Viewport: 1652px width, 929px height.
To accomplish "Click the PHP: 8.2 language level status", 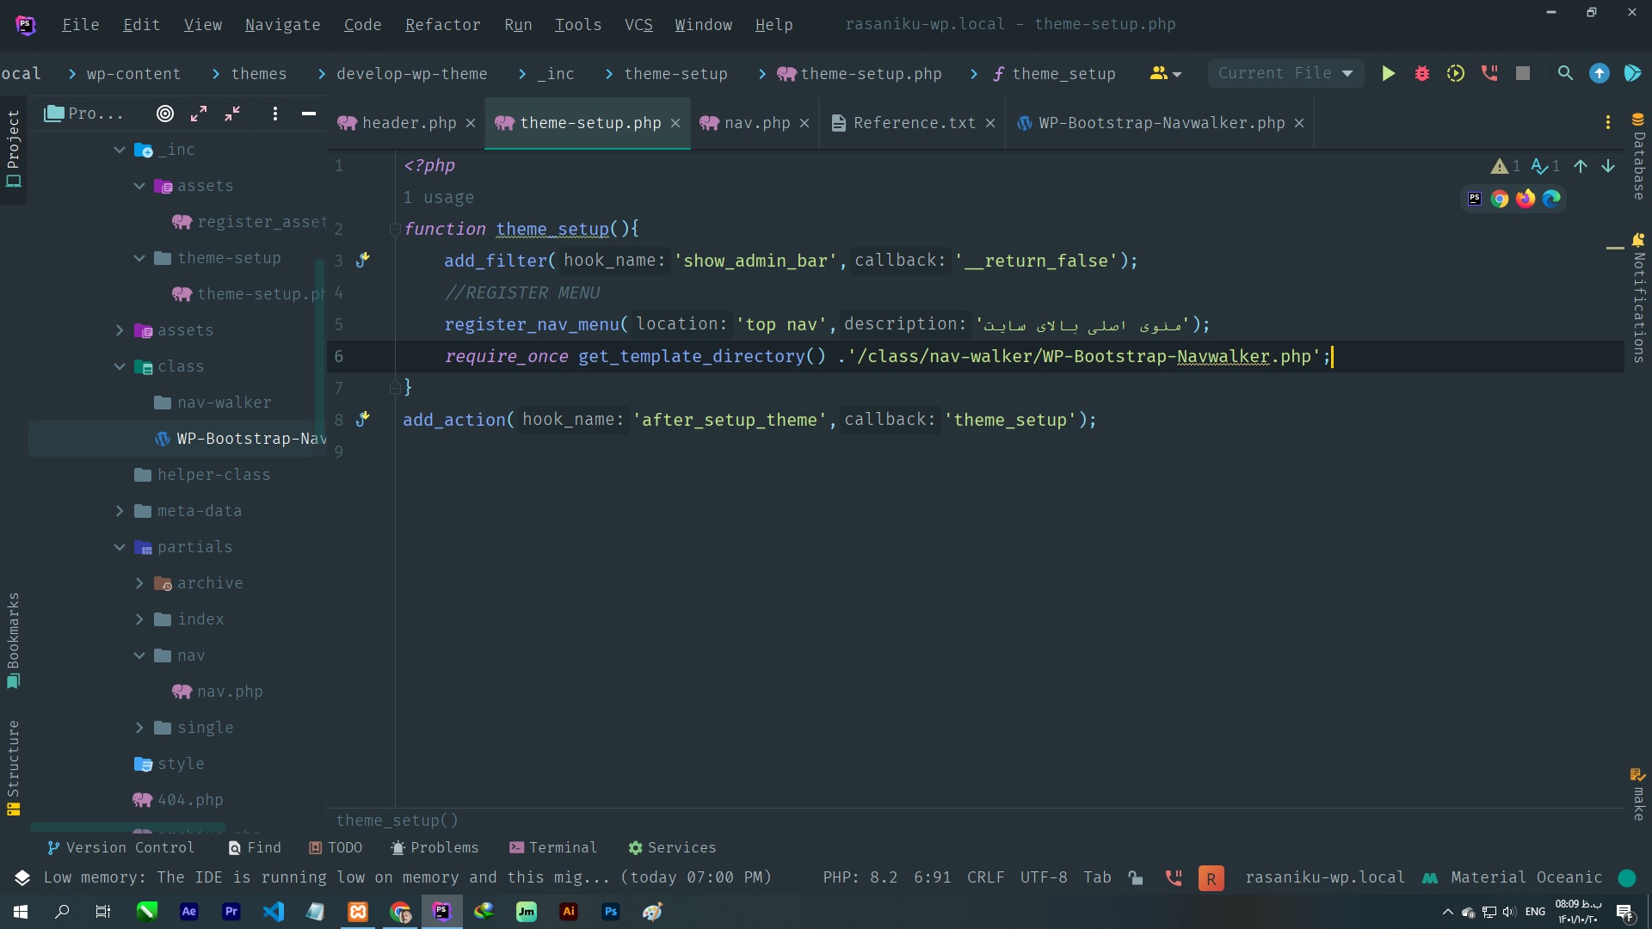I will point(860,877).
